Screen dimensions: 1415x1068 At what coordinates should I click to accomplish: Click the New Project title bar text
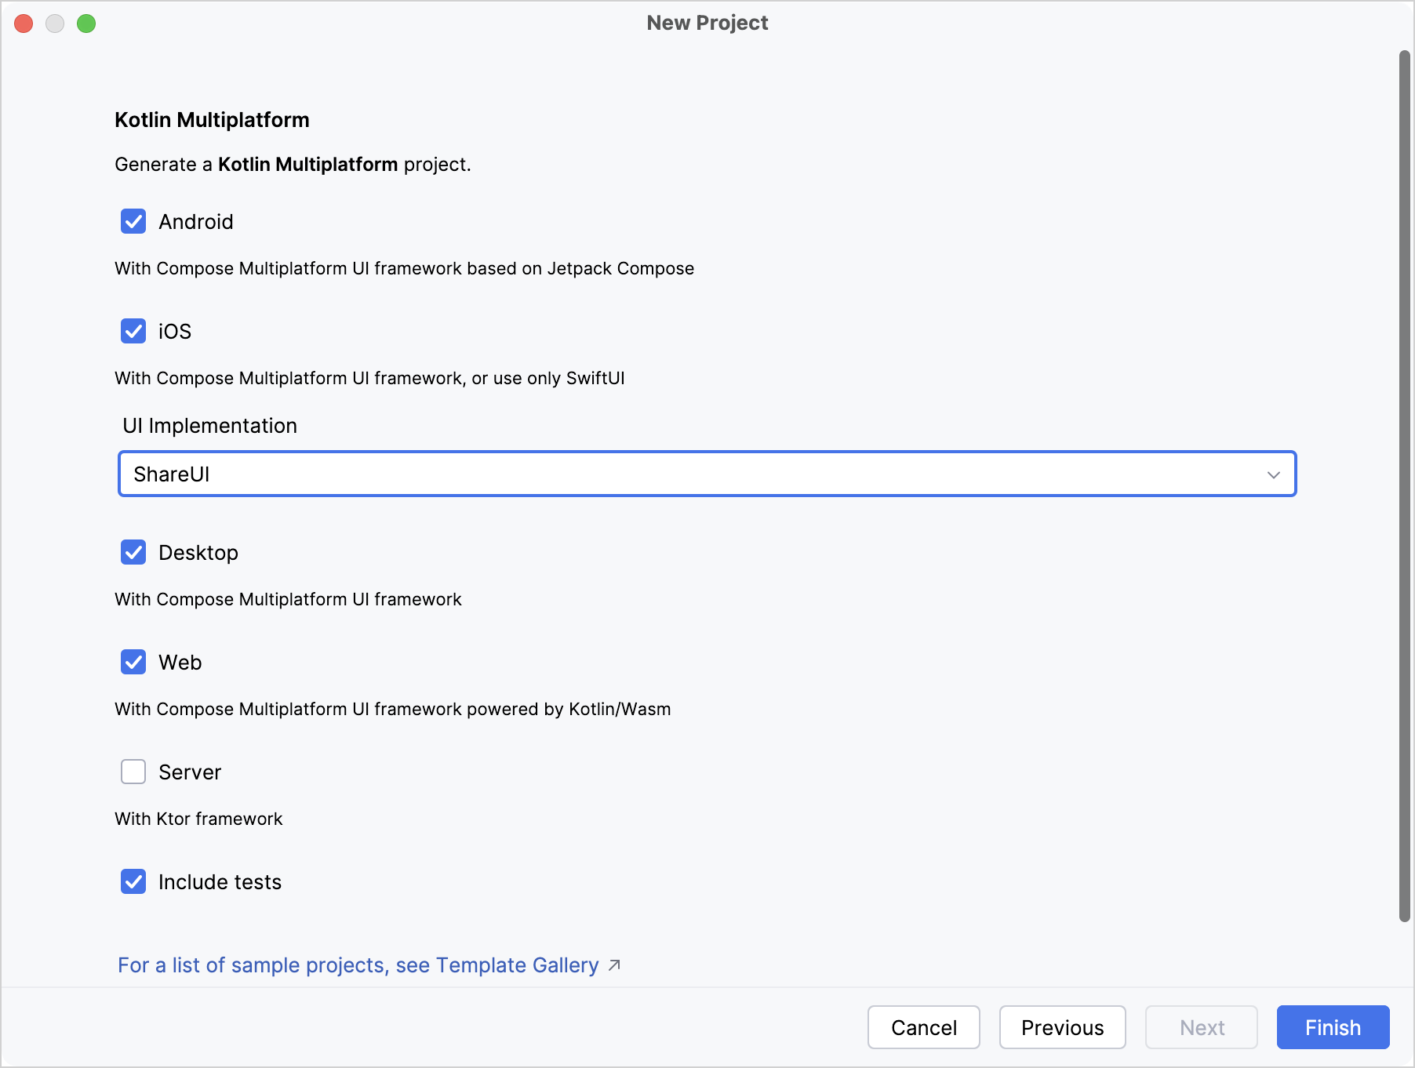click(x=707, y=23)
